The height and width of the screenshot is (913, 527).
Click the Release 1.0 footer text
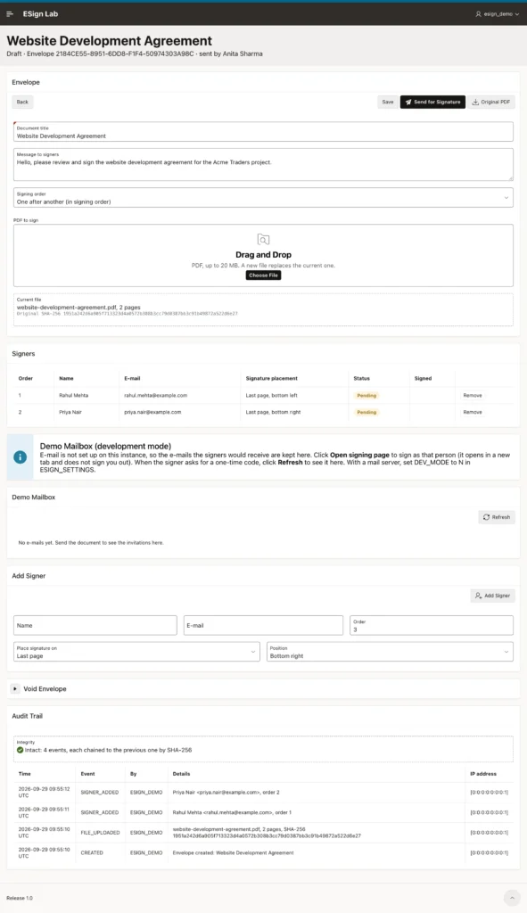pyautogui.click(x=20, y=899)
